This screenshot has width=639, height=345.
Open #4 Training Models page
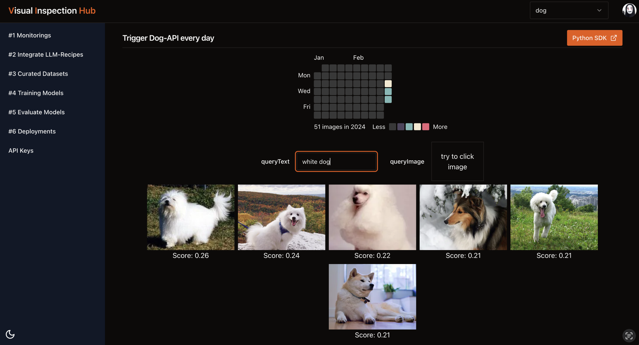click(x=36, y=93)
